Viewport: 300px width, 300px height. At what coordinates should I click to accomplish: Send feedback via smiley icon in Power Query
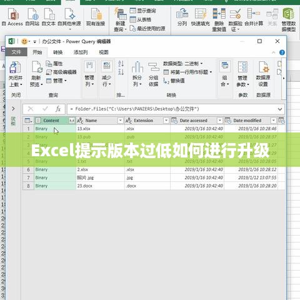coord(24,41)
